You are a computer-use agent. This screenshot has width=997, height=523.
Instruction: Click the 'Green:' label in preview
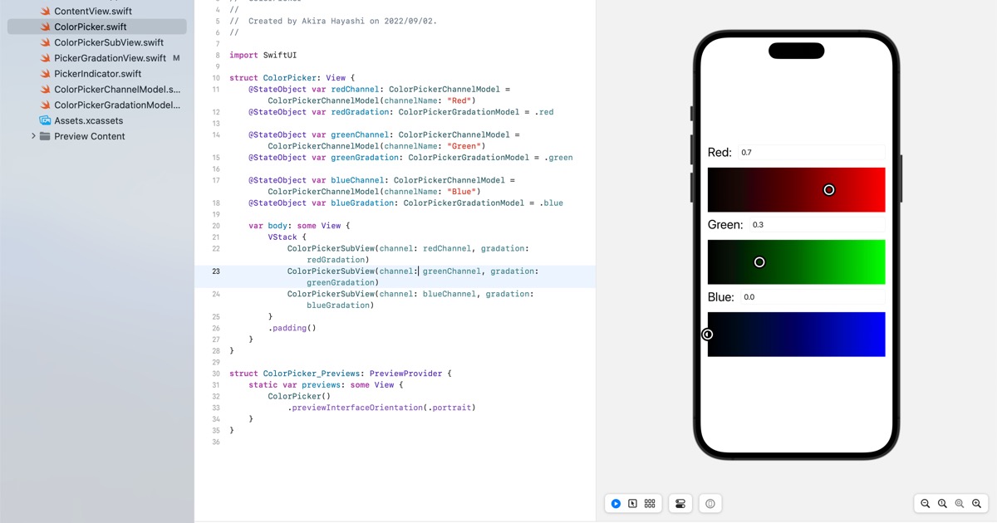click(x=725, y=225)
